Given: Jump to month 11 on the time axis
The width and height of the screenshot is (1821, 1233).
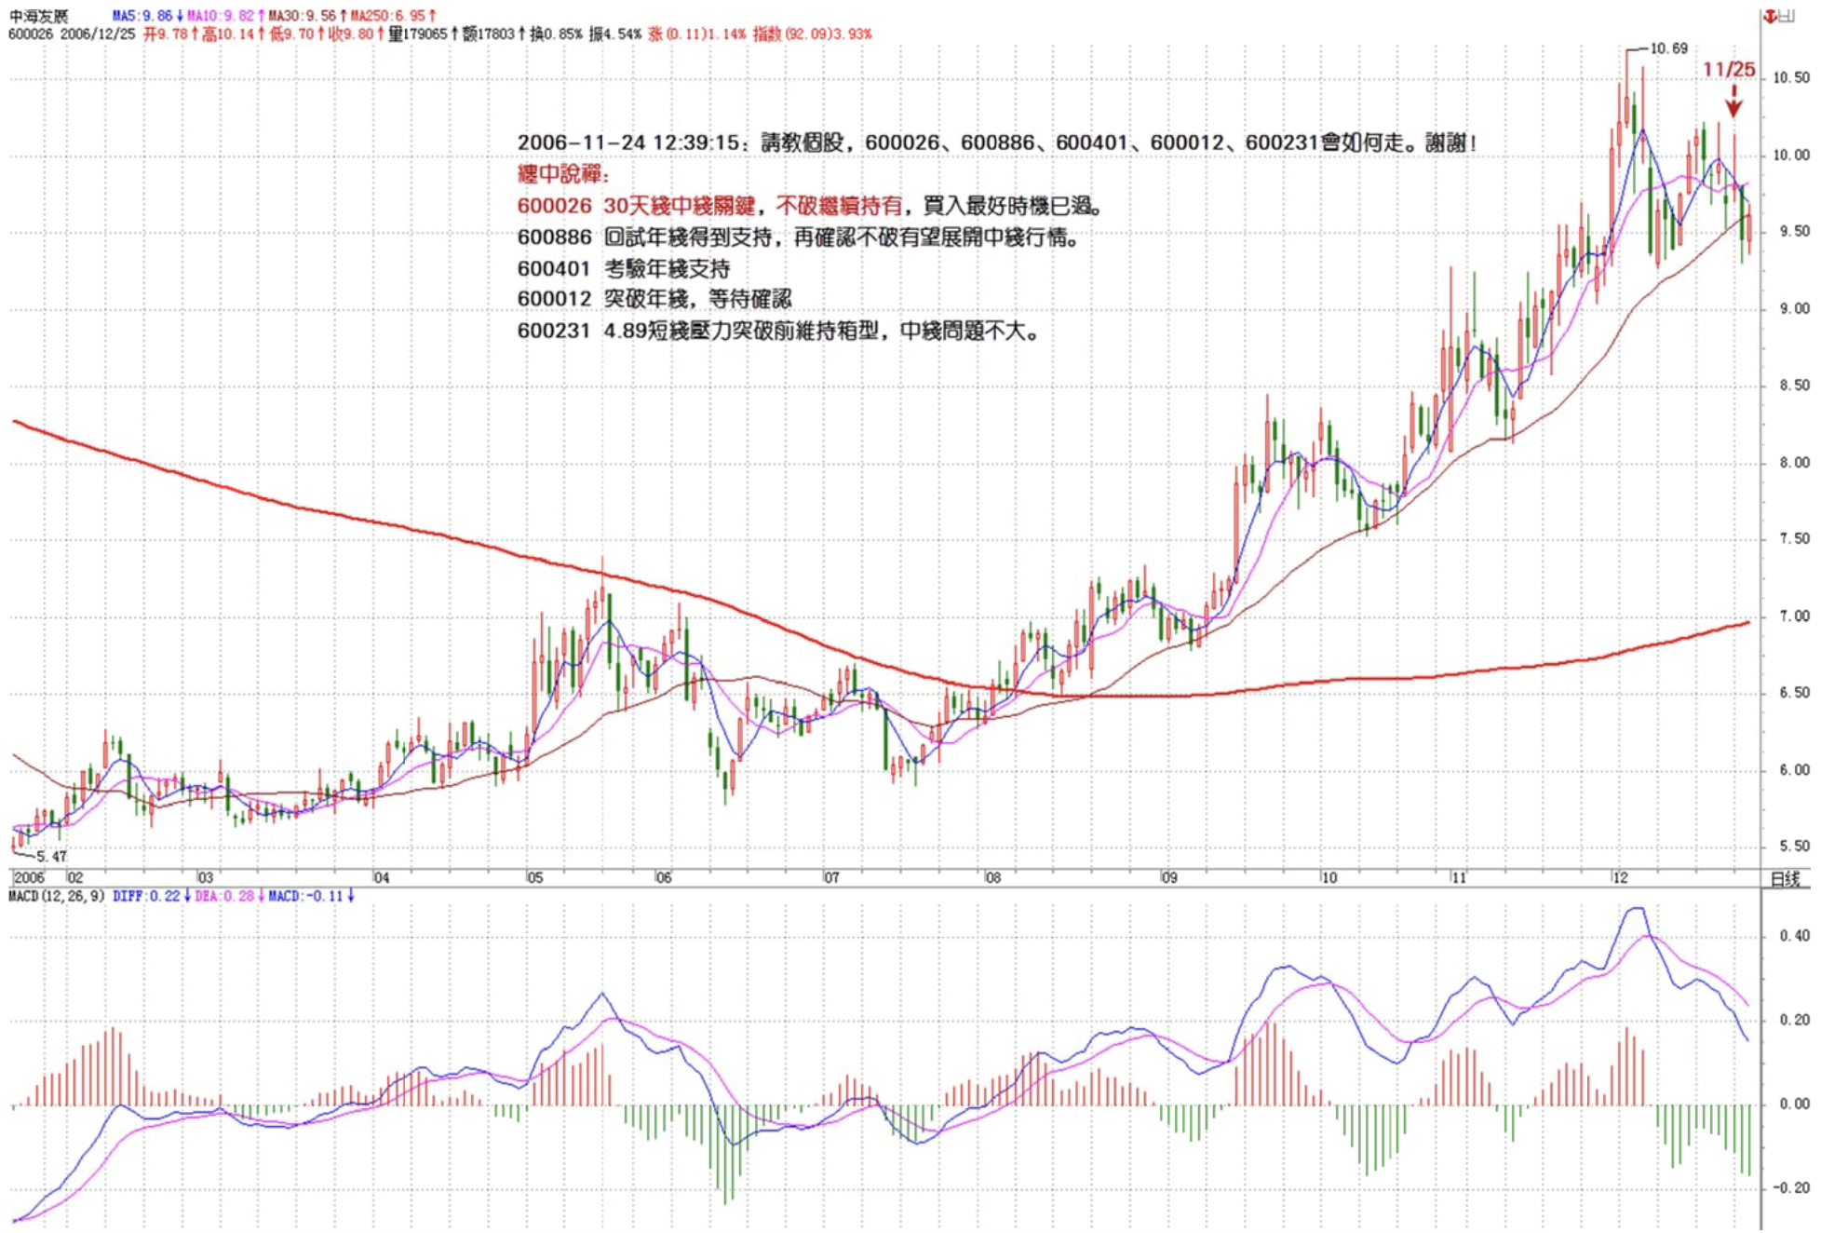Looking at the screenshot, I should [1458, 877].
